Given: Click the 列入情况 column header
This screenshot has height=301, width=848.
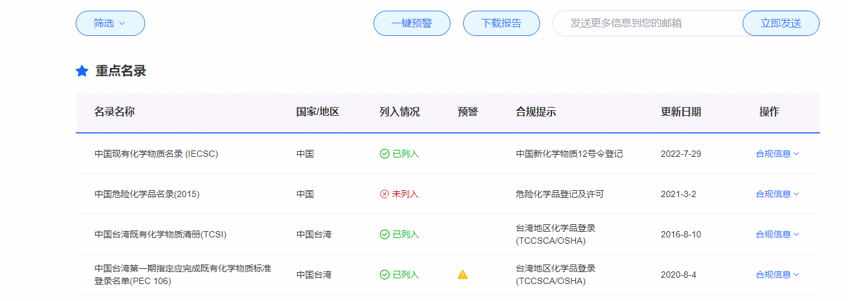Looking at the screenshot, I should coord(399,112).
